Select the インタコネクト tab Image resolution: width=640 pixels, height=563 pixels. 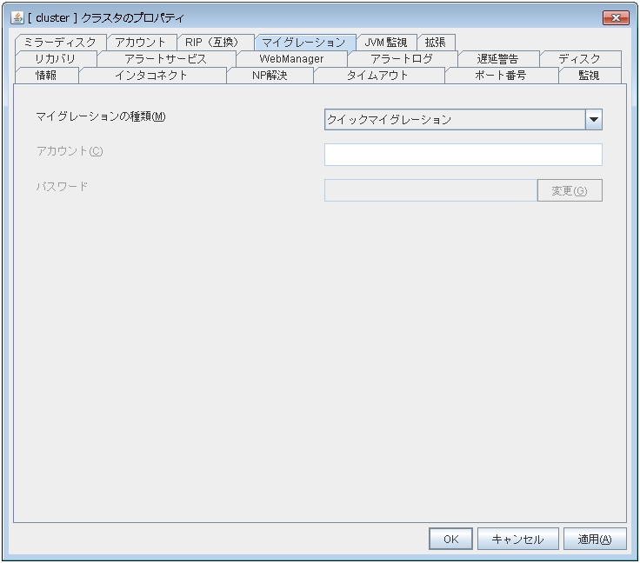coord(151,76)
